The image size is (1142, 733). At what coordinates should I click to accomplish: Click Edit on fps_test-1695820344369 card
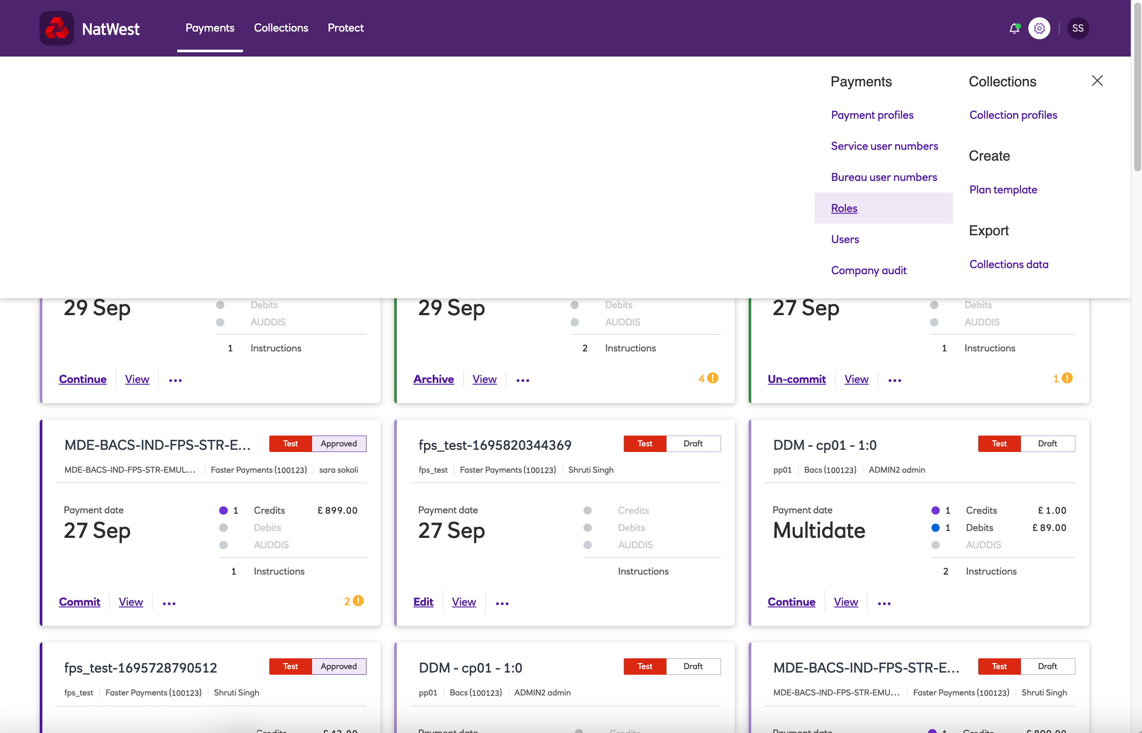coord(423,602)
